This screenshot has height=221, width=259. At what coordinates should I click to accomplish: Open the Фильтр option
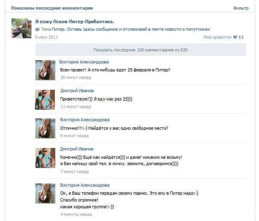241,8
